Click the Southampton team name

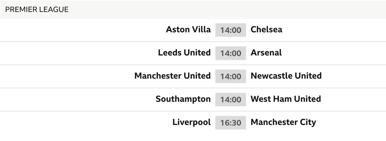tap(183, 99)
